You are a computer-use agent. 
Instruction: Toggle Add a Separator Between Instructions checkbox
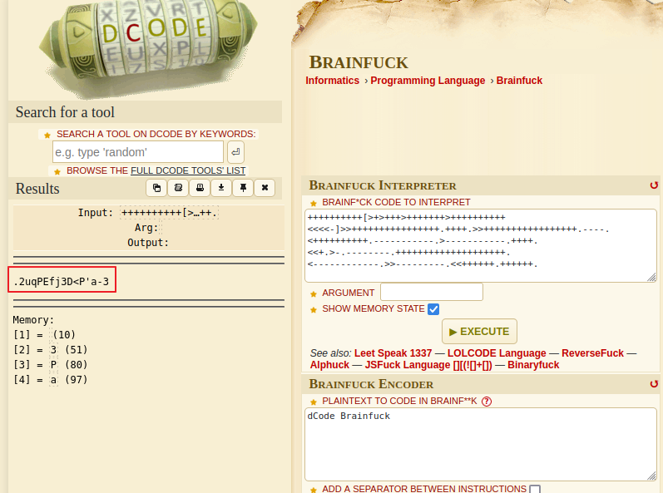click(535, 489)
